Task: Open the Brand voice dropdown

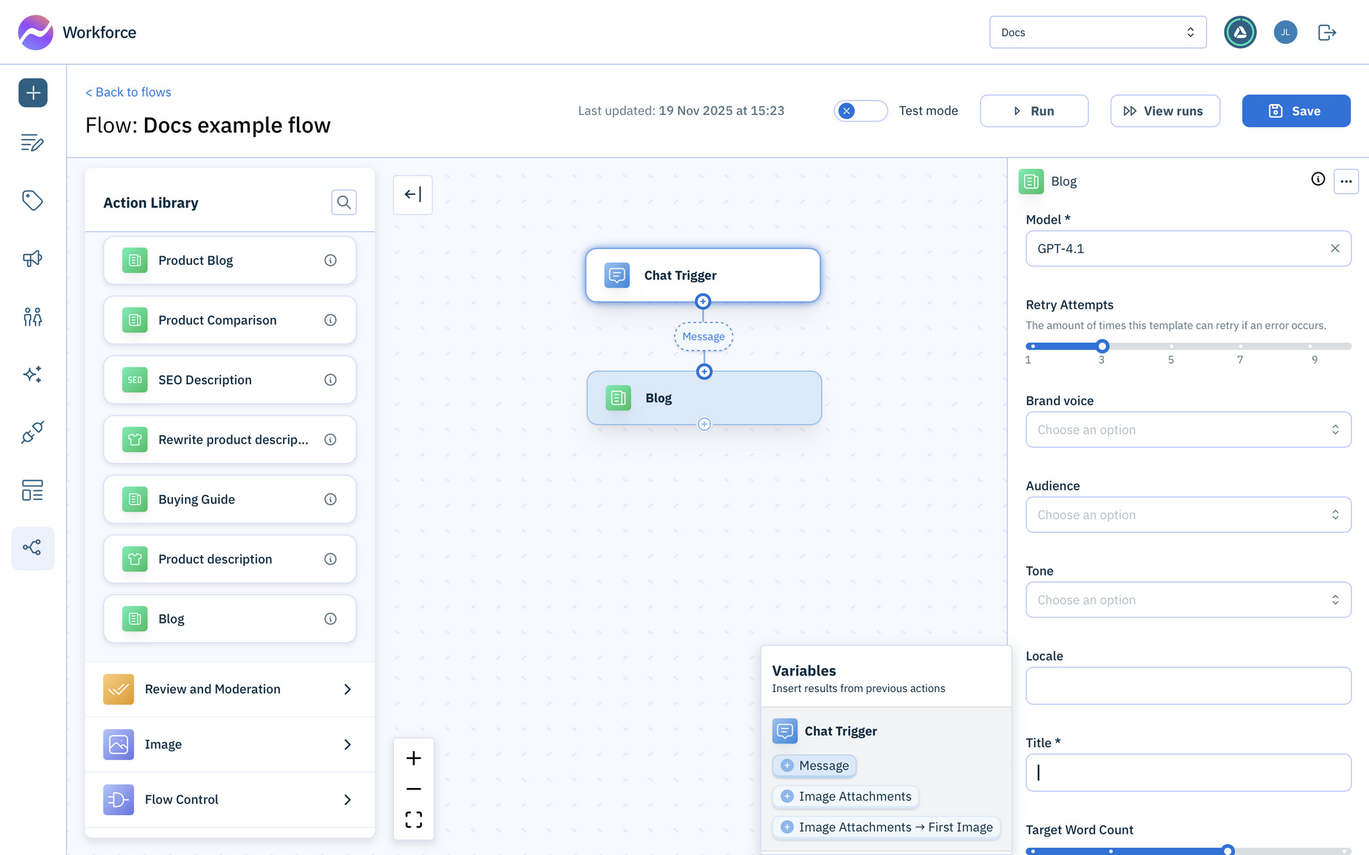Action: point(1188,430)
